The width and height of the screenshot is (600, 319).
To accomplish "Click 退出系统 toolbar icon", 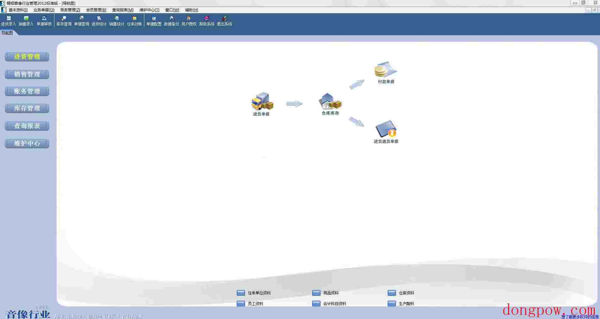I will (224, 21).
